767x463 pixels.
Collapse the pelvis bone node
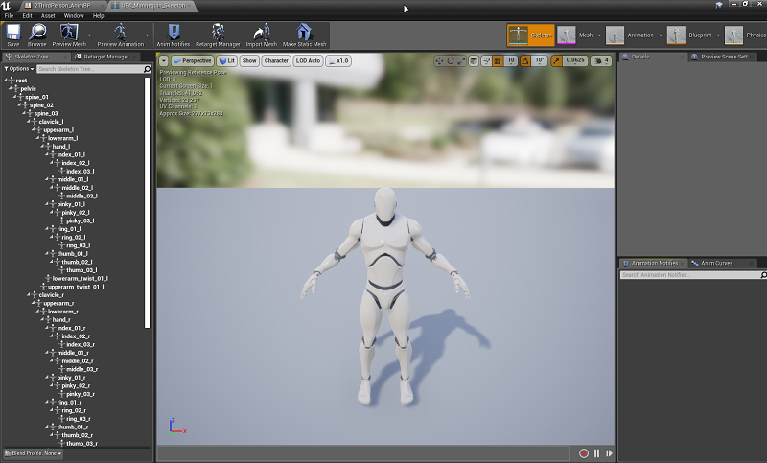point(11,88)
